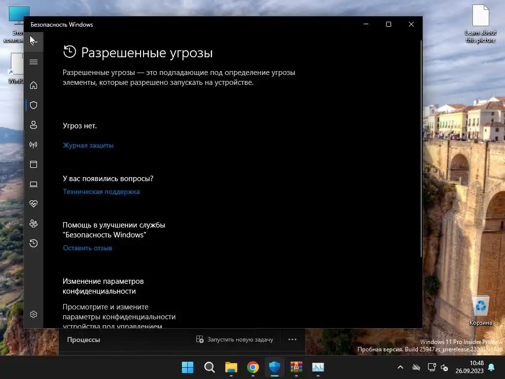Expand hidden system tray icons chevron
The image size is (505, 379).
(x=400, y=367)
